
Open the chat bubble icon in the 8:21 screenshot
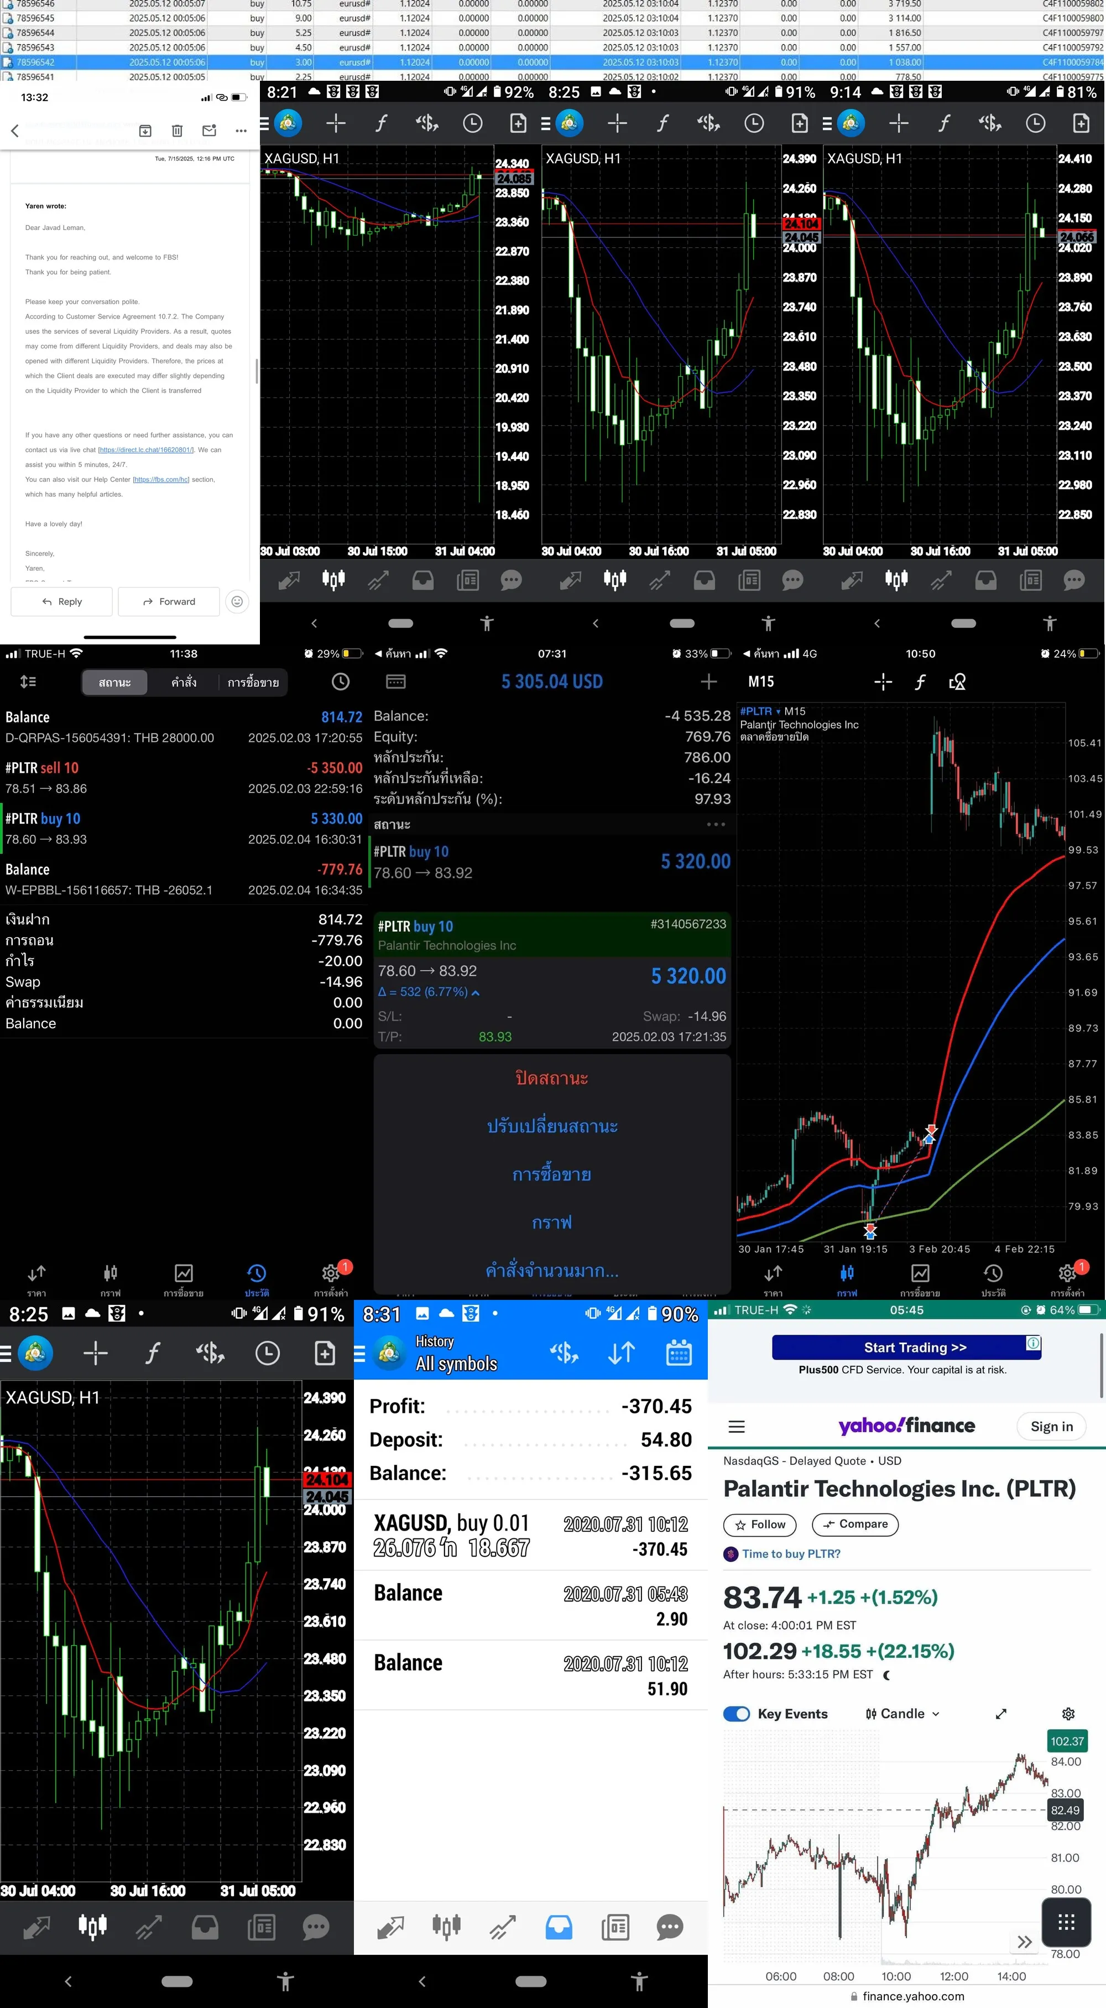tap(512, 580)
